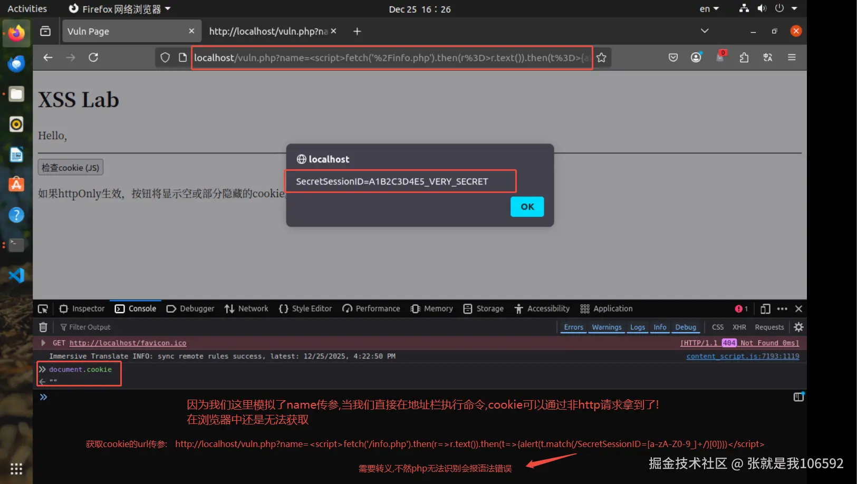This screenshot has width=857, height=484.
Task: Toggle the Warnings console filter
Action: click(x=607, y=327)
